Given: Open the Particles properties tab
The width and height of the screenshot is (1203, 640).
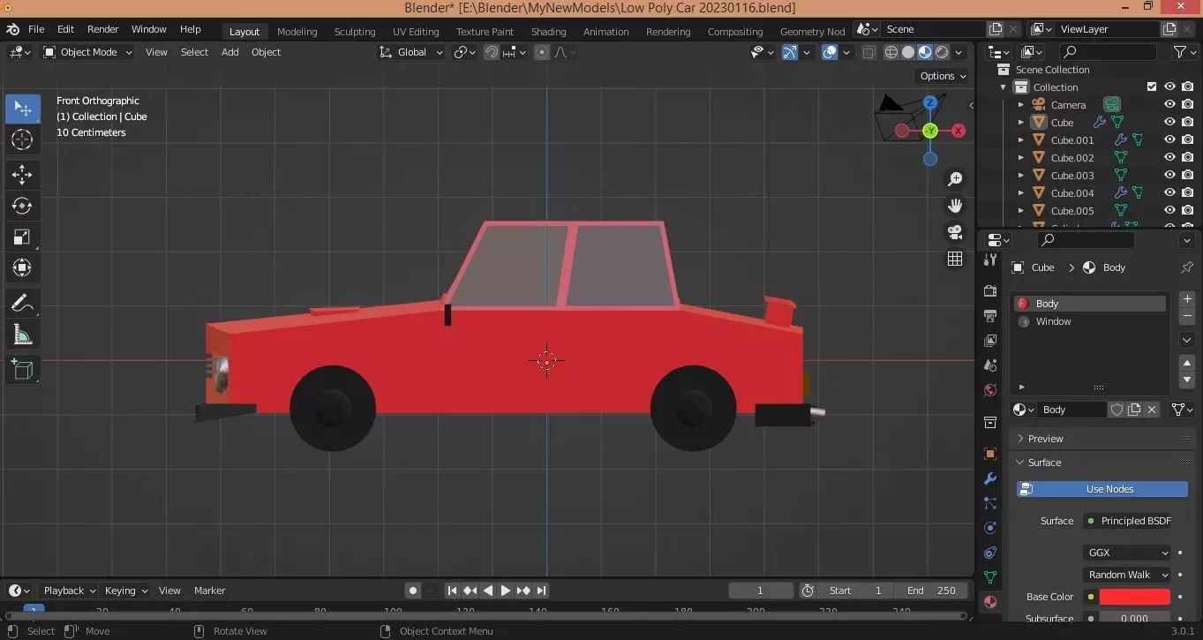Looking at the screenshot, I should (x=990, y=503).
